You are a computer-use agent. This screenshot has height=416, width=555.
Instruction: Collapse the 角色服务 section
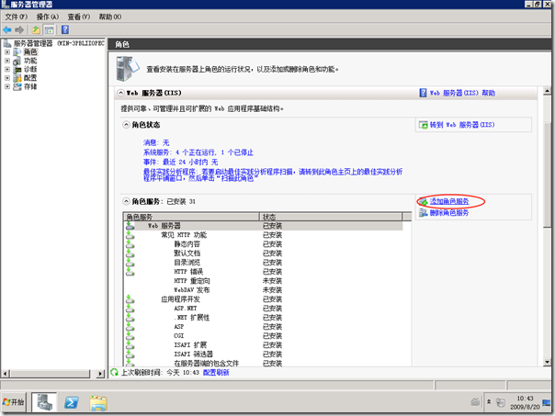(126, 201)
